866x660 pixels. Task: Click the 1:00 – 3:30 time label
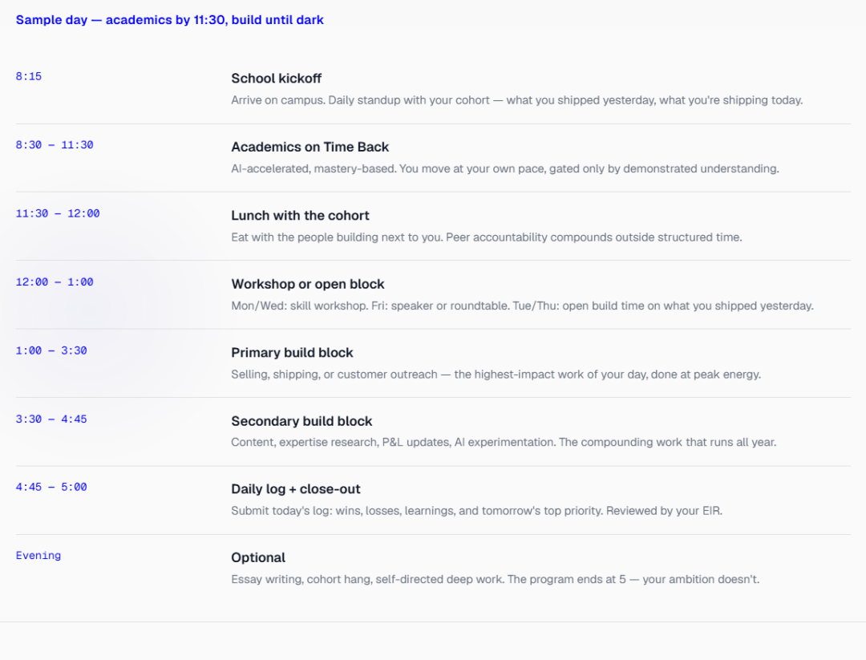51,350
